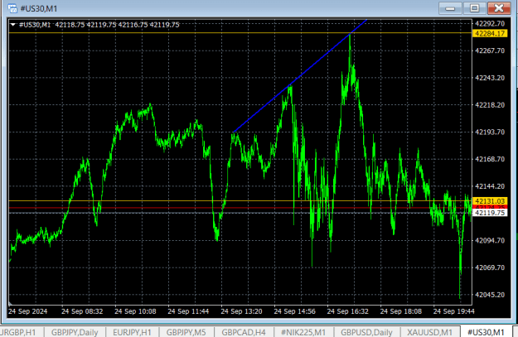Click the 24 Sep 19:44 time label
This screenshot has height=337, width=518.
(454, 311)
